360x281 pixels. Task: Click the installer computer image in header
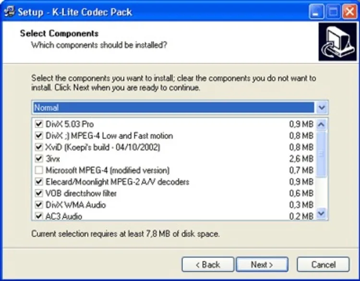[x=338, y=42]
